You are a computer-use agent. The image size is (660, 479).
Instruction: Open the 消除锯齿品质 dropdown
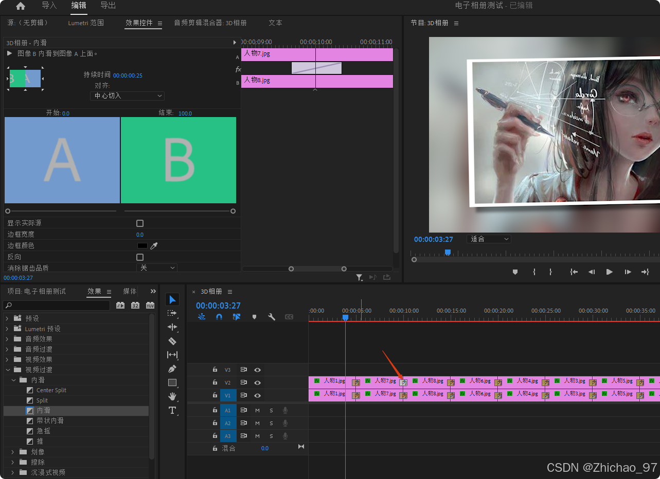(157, 267)
